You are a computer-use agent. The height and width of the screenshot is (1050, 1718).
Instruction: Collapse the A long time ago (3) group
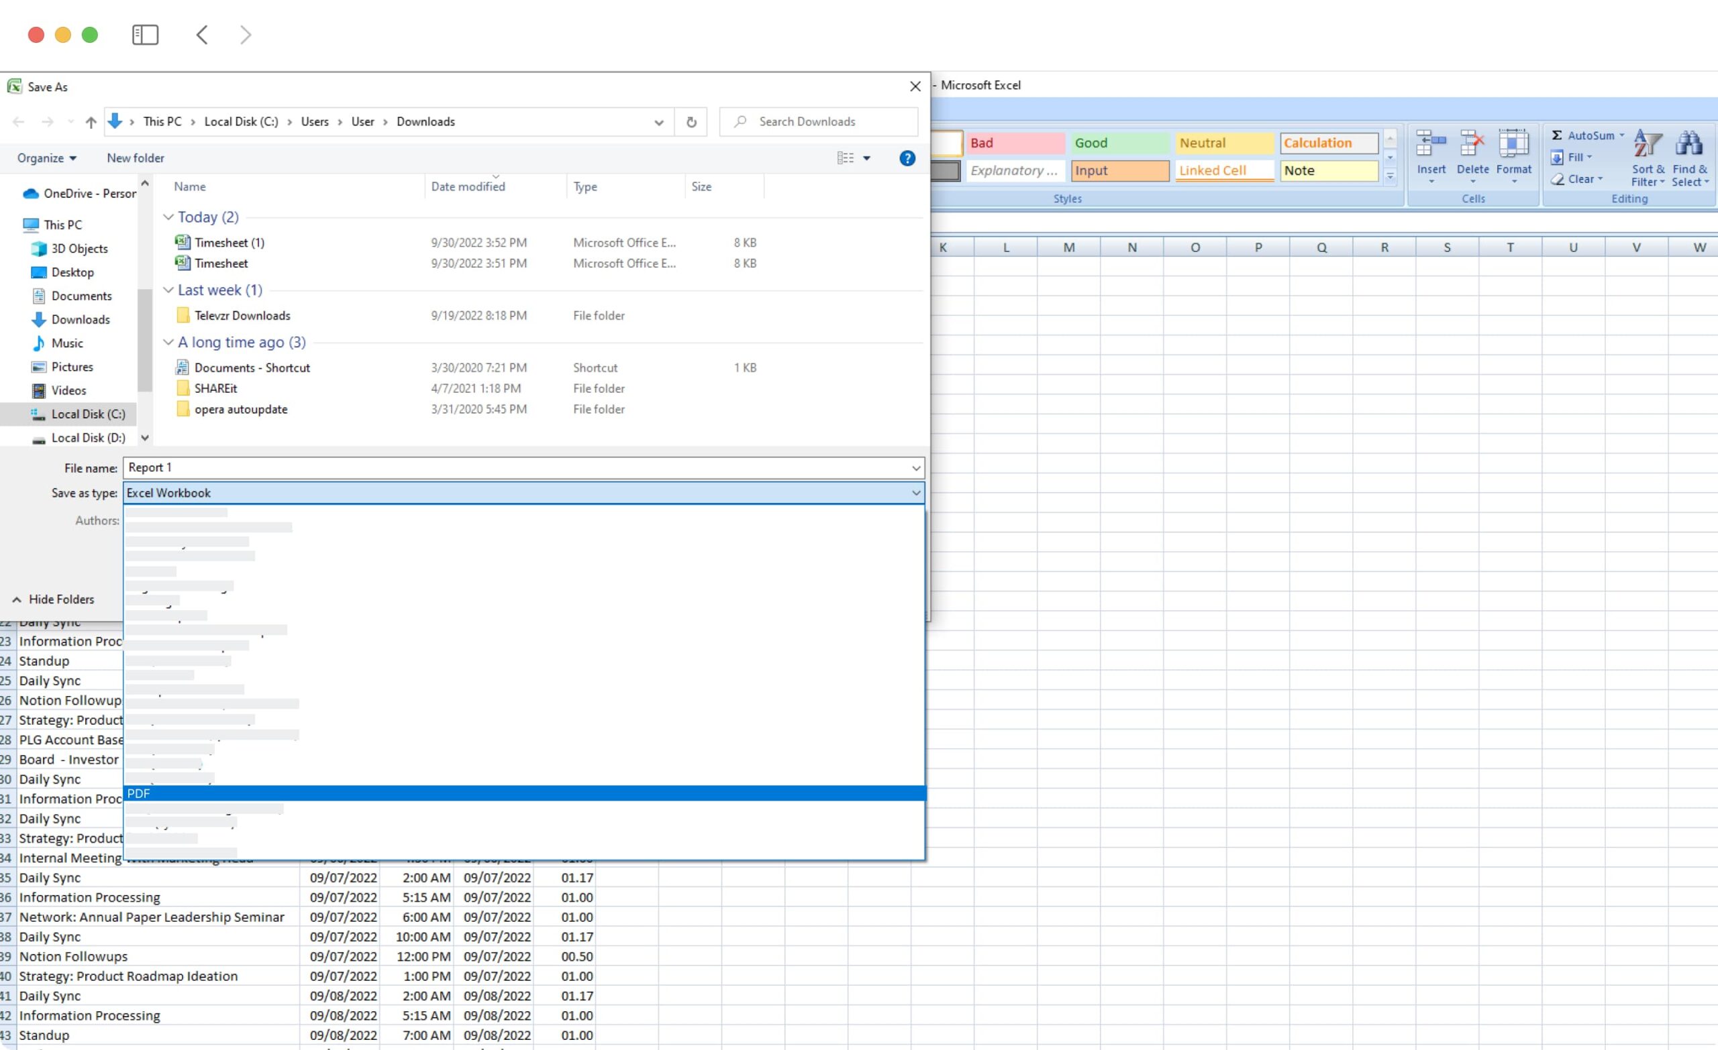click(x=168, y=342)
